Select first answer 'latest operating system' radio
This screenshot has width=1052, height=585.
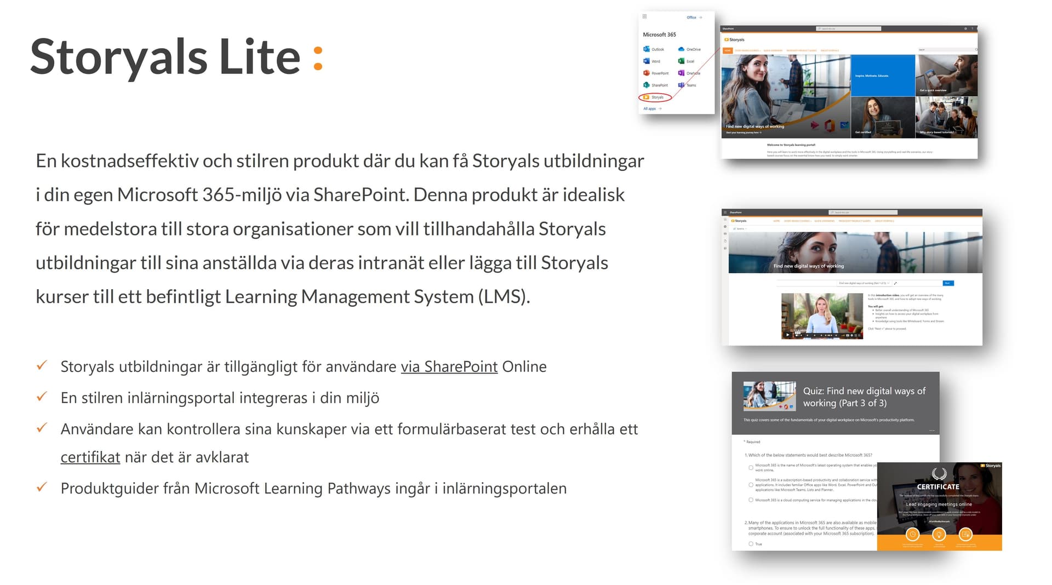pos(751,468)
